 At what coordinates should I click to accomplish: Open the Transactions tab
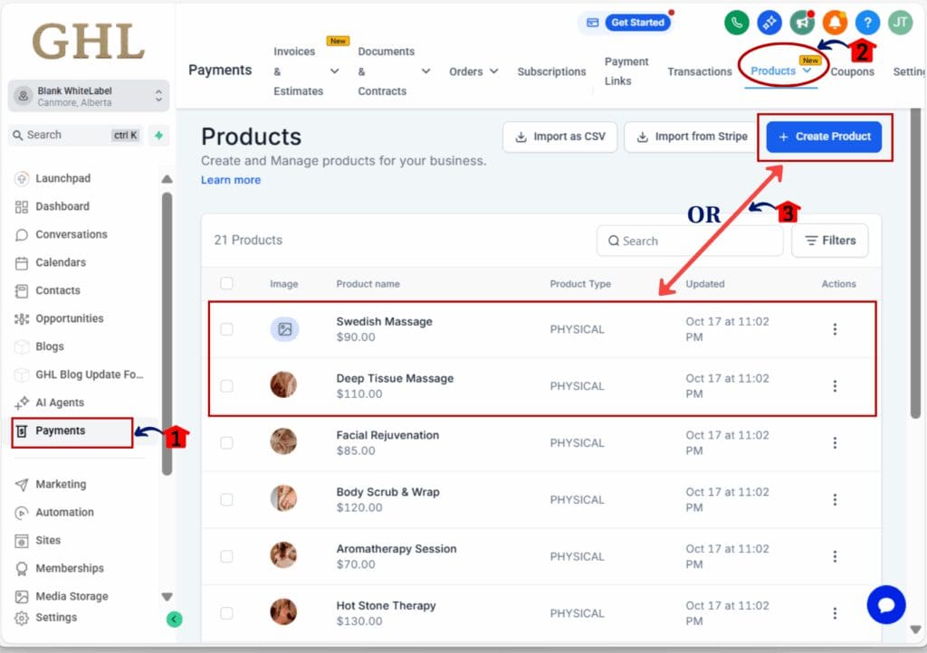(699, 71)
